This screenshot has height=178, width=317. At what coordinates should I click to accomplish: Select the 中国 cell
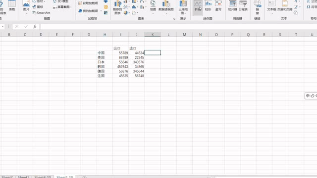[x=105, y=53]
